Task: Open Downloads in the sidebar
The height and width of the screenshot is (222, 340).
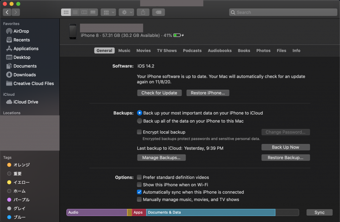Action: 21,75
